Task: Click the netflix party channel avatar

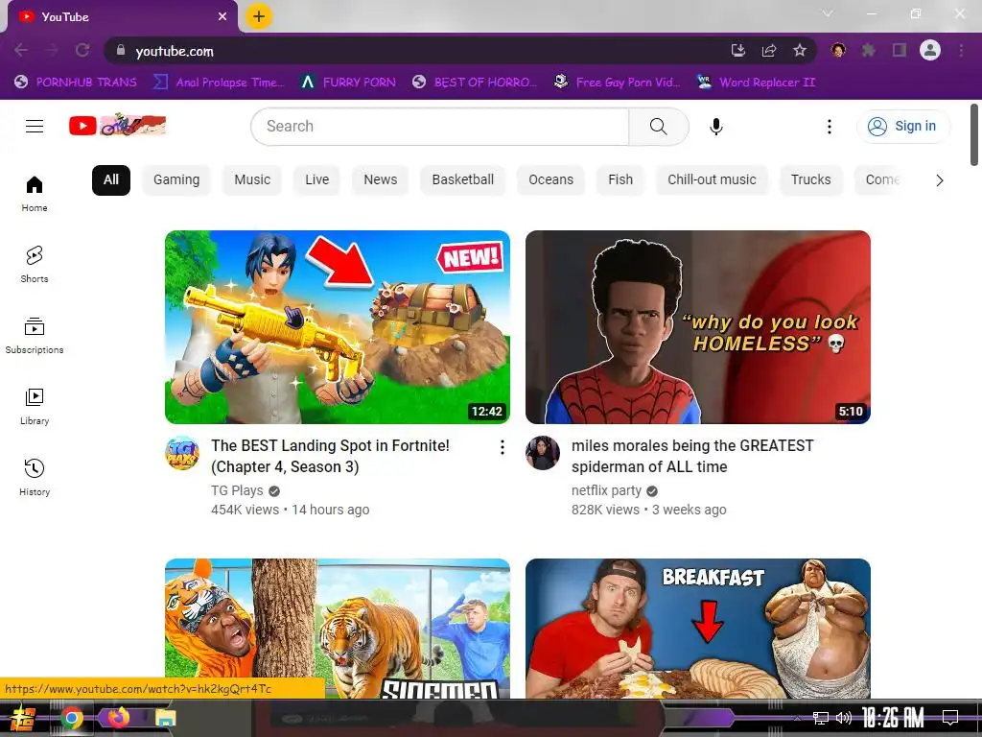Action: click(x=543, y=453)
